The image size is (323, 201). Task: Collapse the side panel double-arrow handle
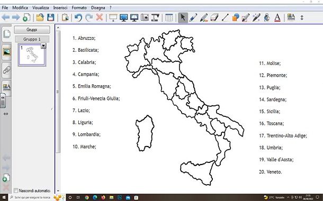pos(3,100)
